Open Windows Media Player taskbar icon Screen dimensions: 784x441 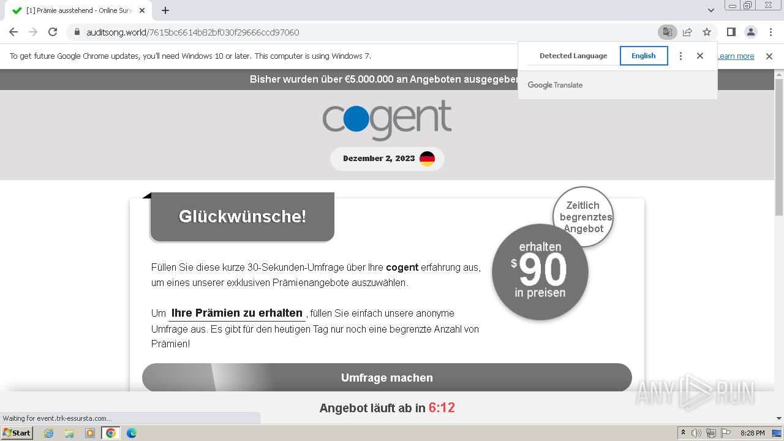pos(90,433)
